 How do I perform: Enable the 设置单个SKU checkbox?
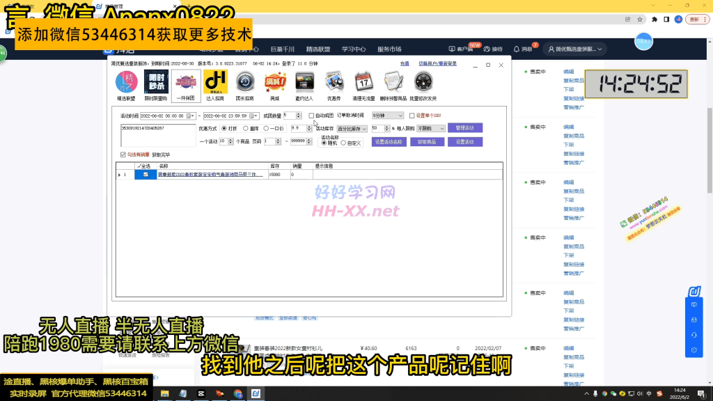pos(412,116)
